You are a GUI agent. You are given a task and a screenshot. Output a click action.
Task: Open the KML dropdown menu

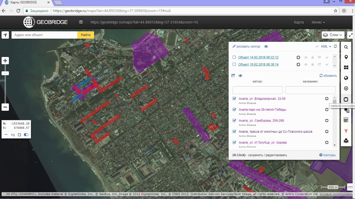(x=326, y=46)
